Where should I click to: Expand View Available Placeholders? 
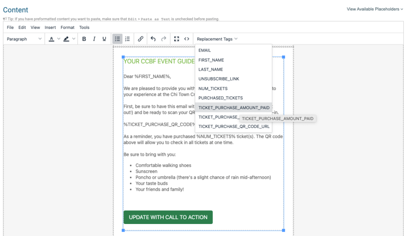375,9
